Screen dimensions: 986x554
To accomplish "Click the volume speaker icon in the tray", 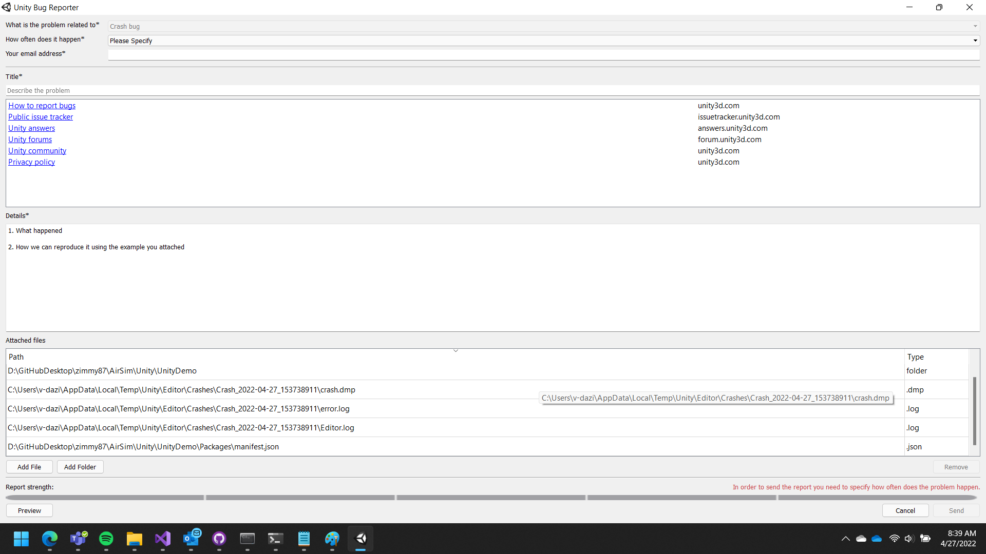I will [x=909, y=539].
